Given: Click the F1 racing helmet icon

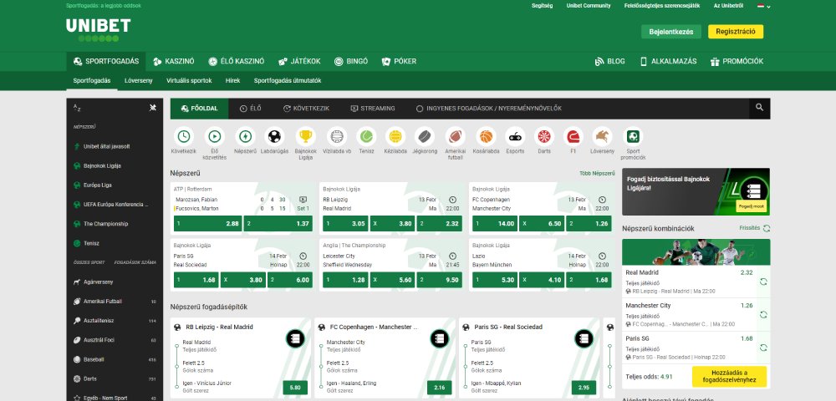Looking at the screenshot, I should coord(573,136).
